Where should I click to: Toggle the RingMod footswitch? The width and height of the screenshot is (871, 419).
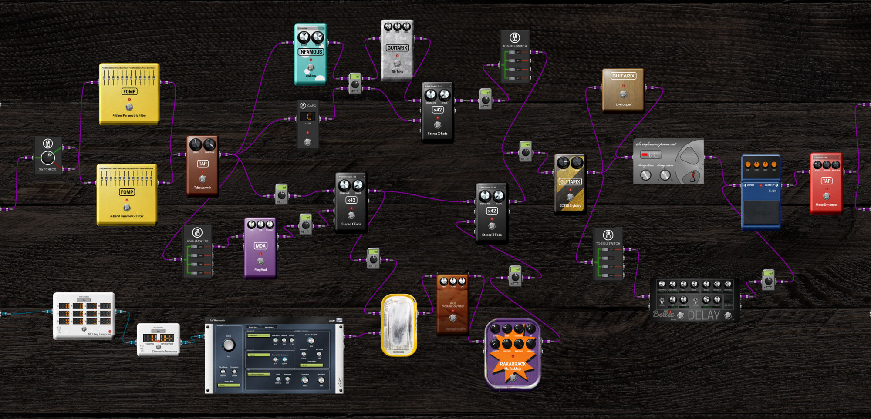point(260,261)
